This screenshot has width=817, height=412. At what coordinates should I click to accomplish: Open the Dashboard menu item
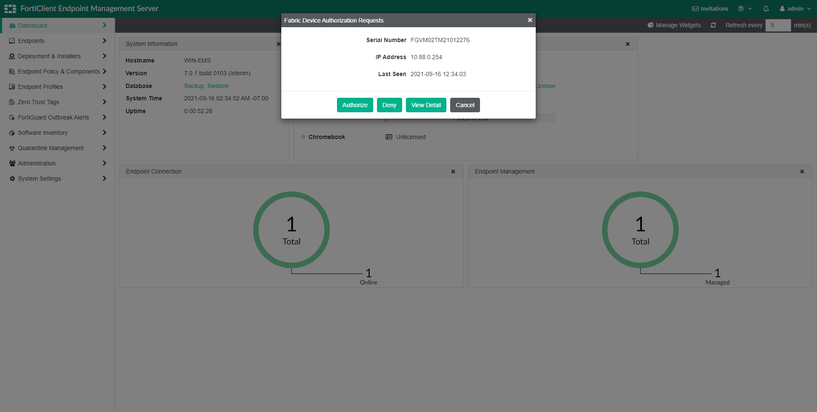click(58, 26)
